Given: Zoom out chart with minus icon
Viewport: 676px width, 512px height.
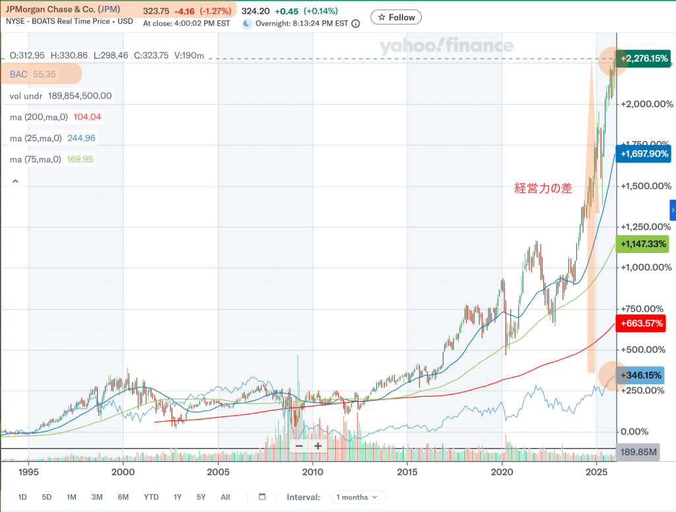Looking at the screenshot, I should pyautogui.click(x=299, y=446).
